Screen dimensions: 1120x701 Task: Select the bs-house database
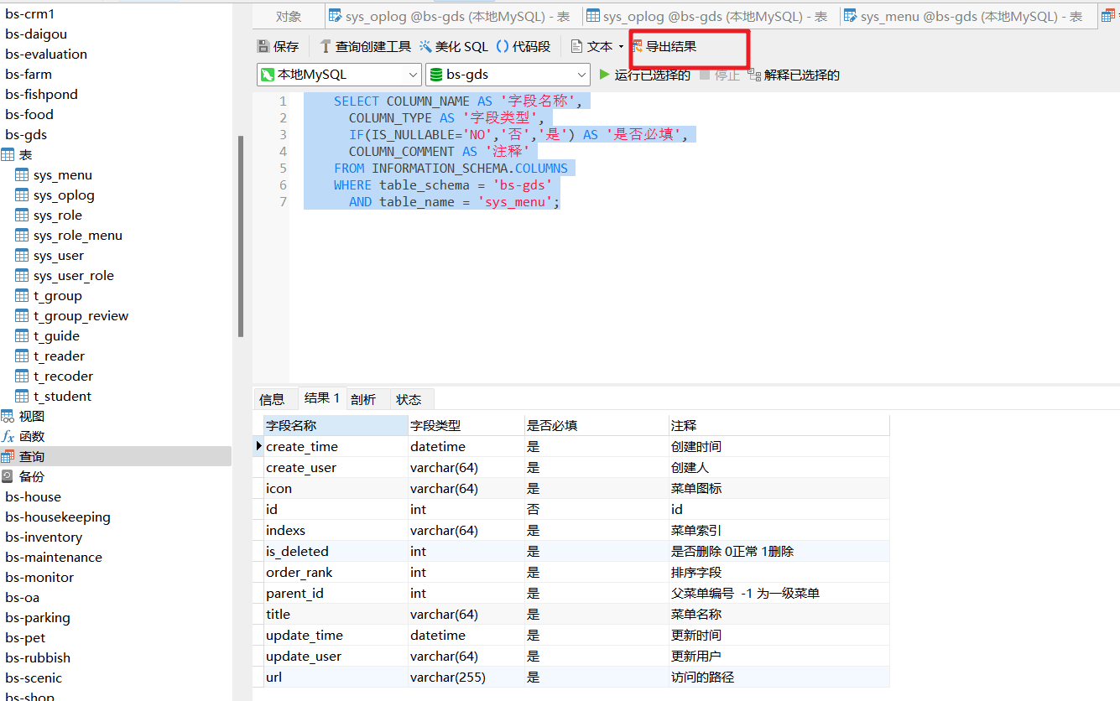click(33, 497)
